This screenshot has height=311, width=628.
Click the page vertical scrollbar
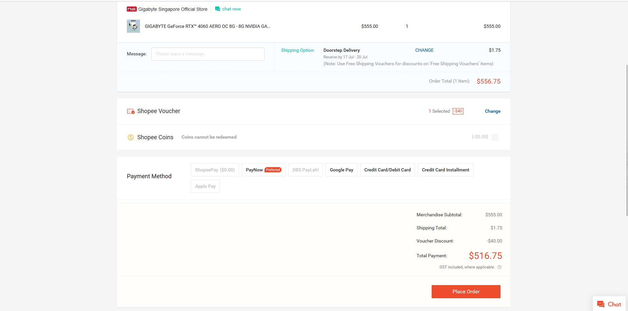(627, 140)
